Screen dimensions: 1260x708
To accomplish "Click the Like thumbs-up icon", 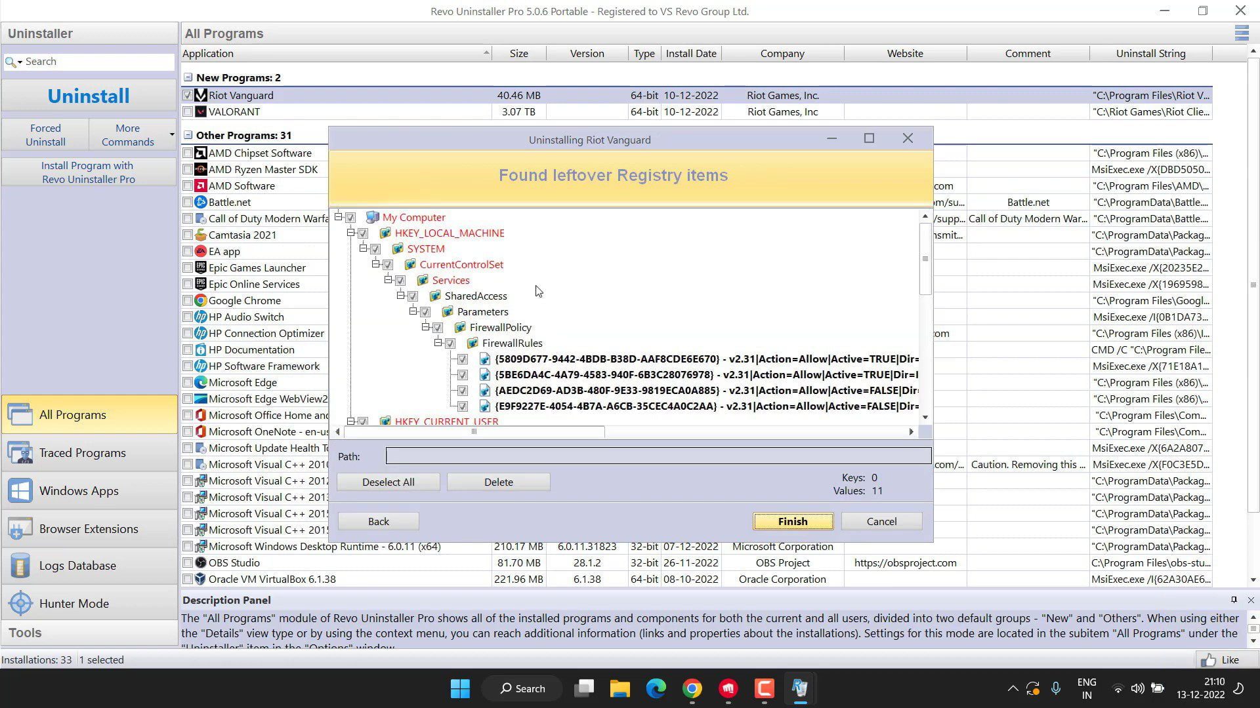I will click(1208, 660).
